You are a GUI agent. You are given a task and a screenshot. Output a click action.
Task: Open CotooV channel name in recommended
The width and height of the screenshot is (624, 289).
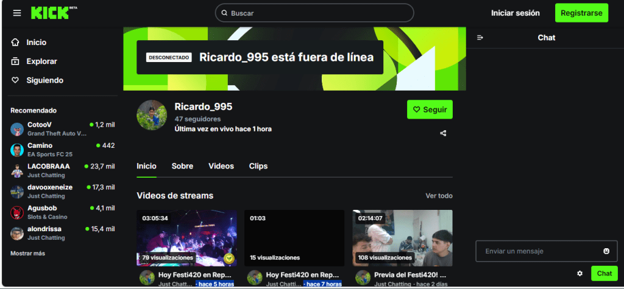[x=40, y=125]
